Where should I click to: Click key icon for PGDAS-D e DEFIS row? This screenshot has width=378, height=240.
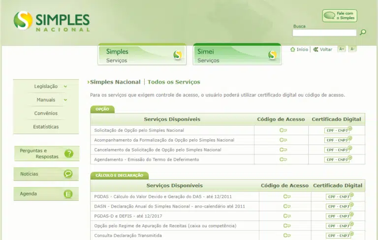tap(286, 216)
